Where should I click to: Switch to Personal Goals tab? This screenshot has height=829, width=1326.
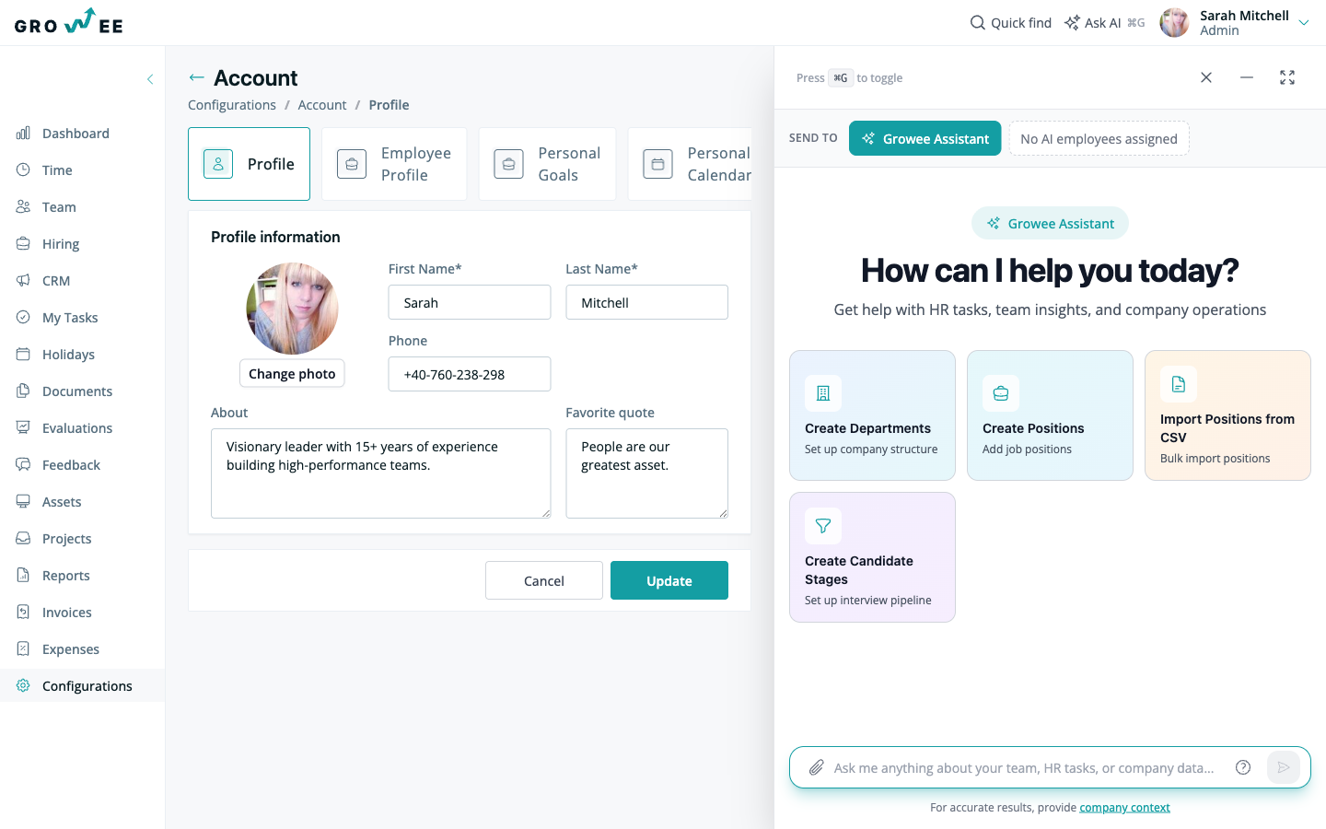point(547,164)
